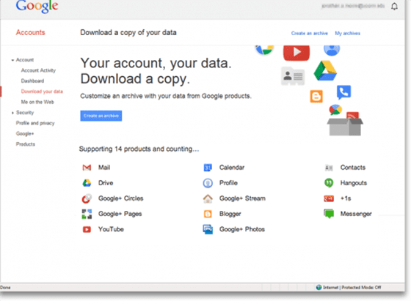Image resolution: width=411 pixels, height=301 pixels.
Task: Open Dashboard in sidebar
Action: click(x=32, y=81)
